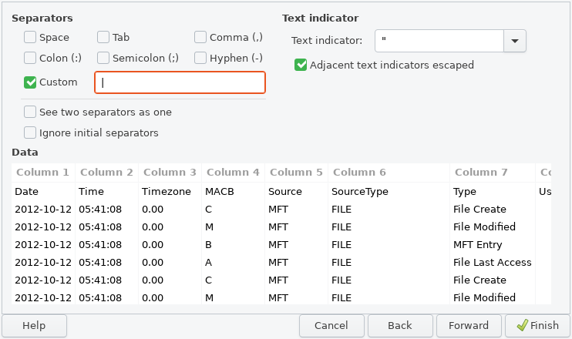Enable the Comma separator checkbox
The height and width of the screenshot is (339, 572).
pos(200,37)
